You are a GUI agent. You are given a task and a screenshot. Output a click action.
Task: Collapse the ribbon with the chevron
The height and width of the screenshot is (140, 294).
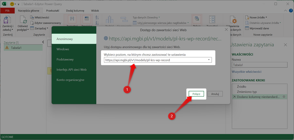coord(286,11)
